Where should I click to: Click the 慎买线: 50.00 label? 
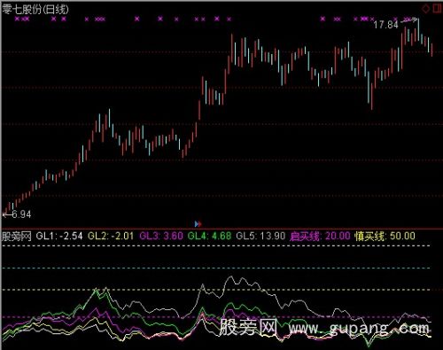tap(385, 237)
